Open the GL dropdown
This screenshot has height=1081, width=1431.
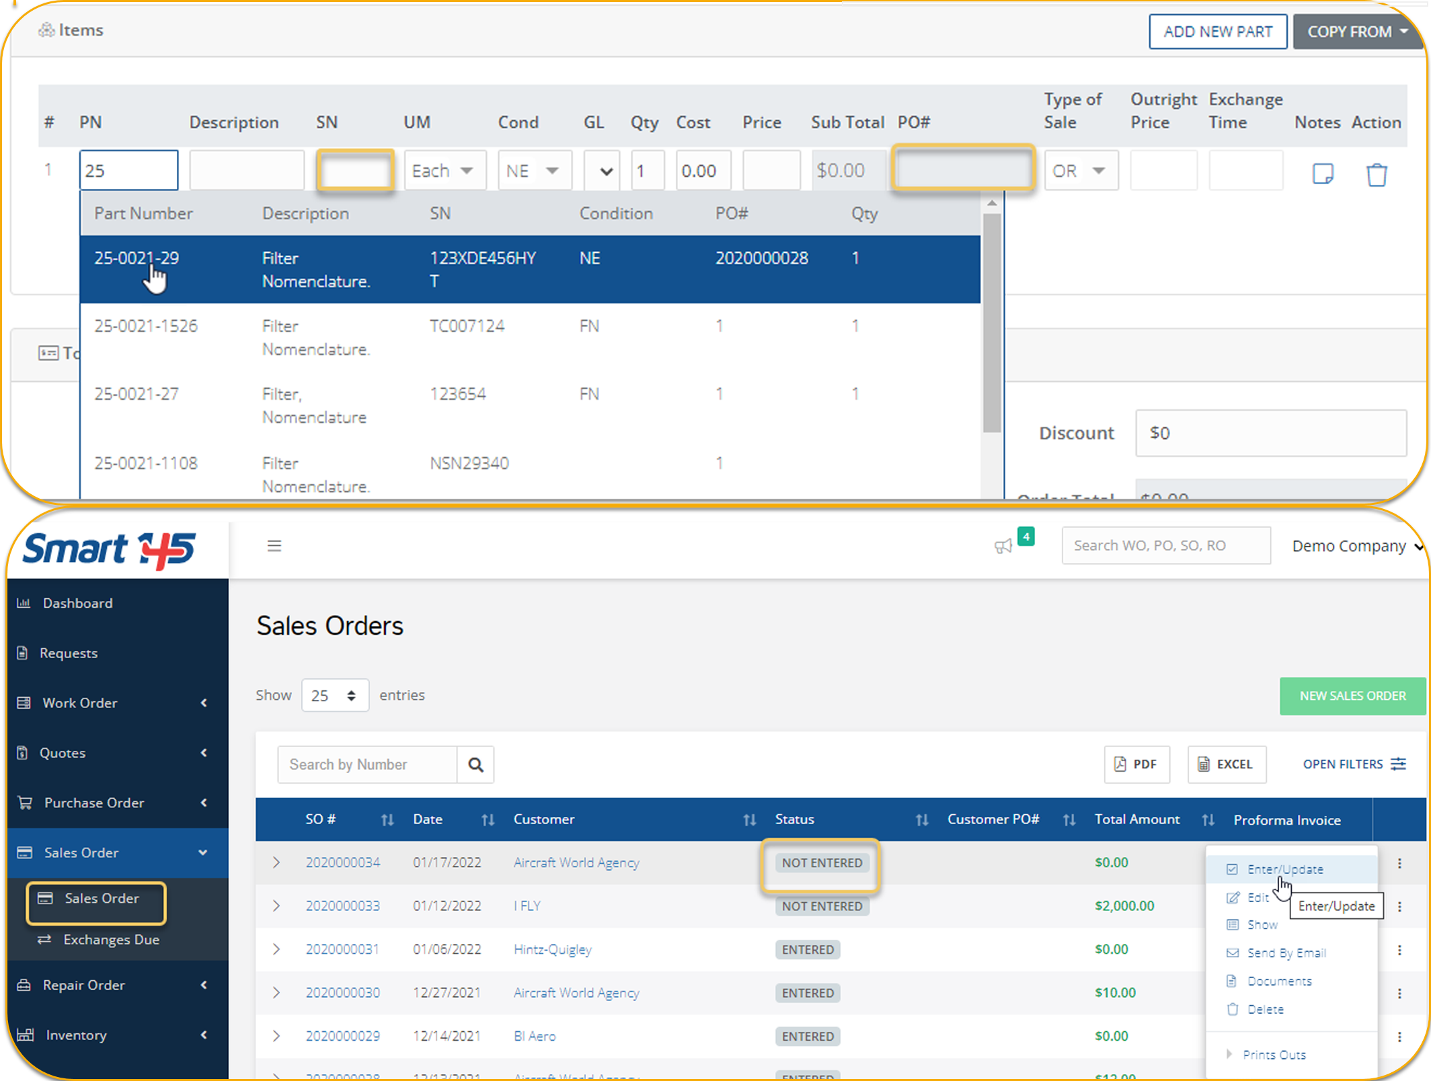(x=602, y=171)
